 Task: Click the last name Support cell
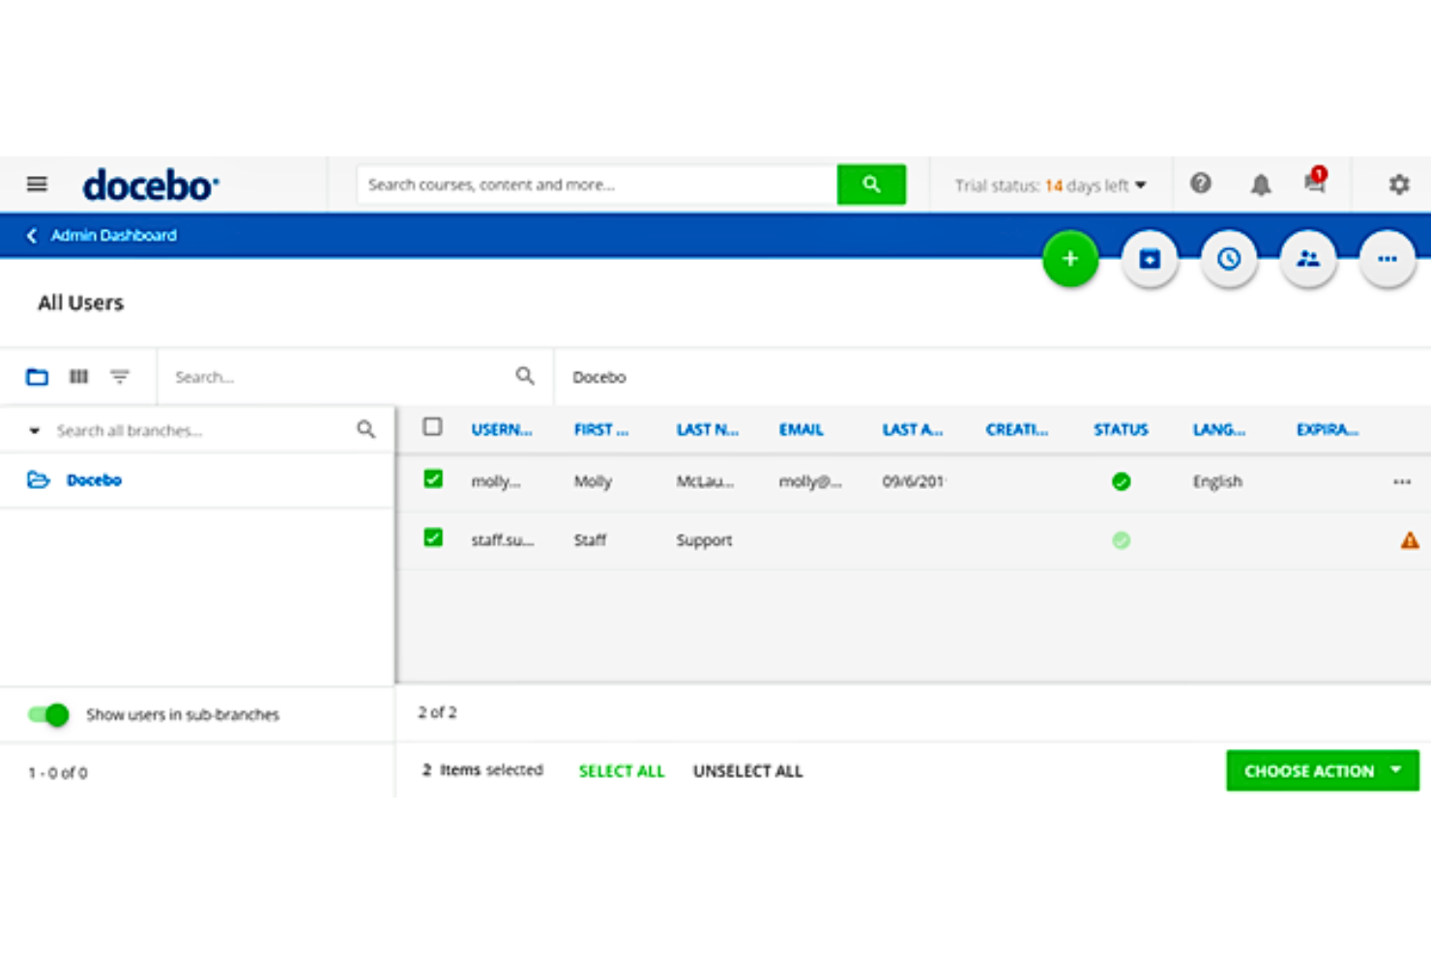tap(704, 540)
